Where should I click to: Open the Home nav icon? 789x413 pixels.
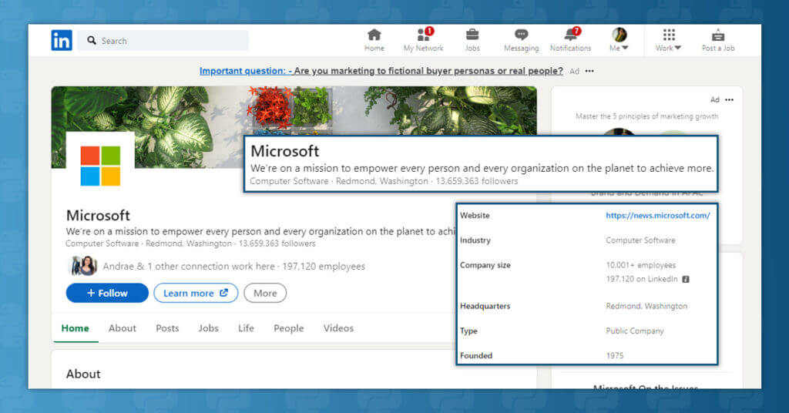click(x=374, y=35)
